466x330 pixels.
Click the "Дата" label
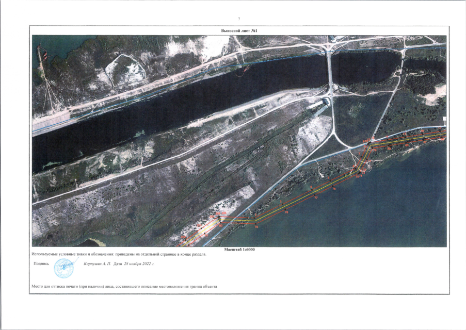118,263
